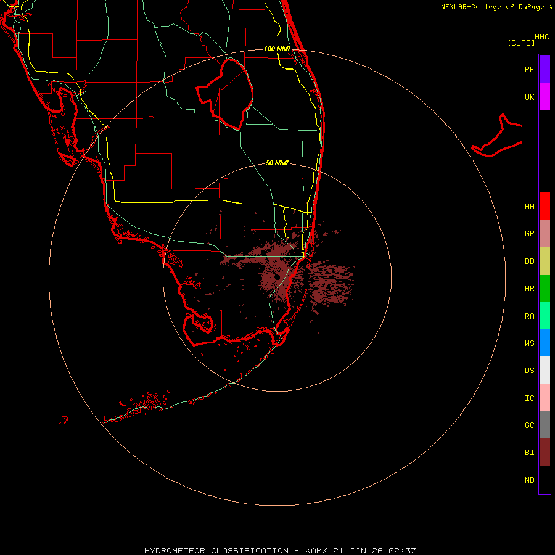The image size is (555, 555).
Task: Click the HA legend label
Action: pos(529,207)
